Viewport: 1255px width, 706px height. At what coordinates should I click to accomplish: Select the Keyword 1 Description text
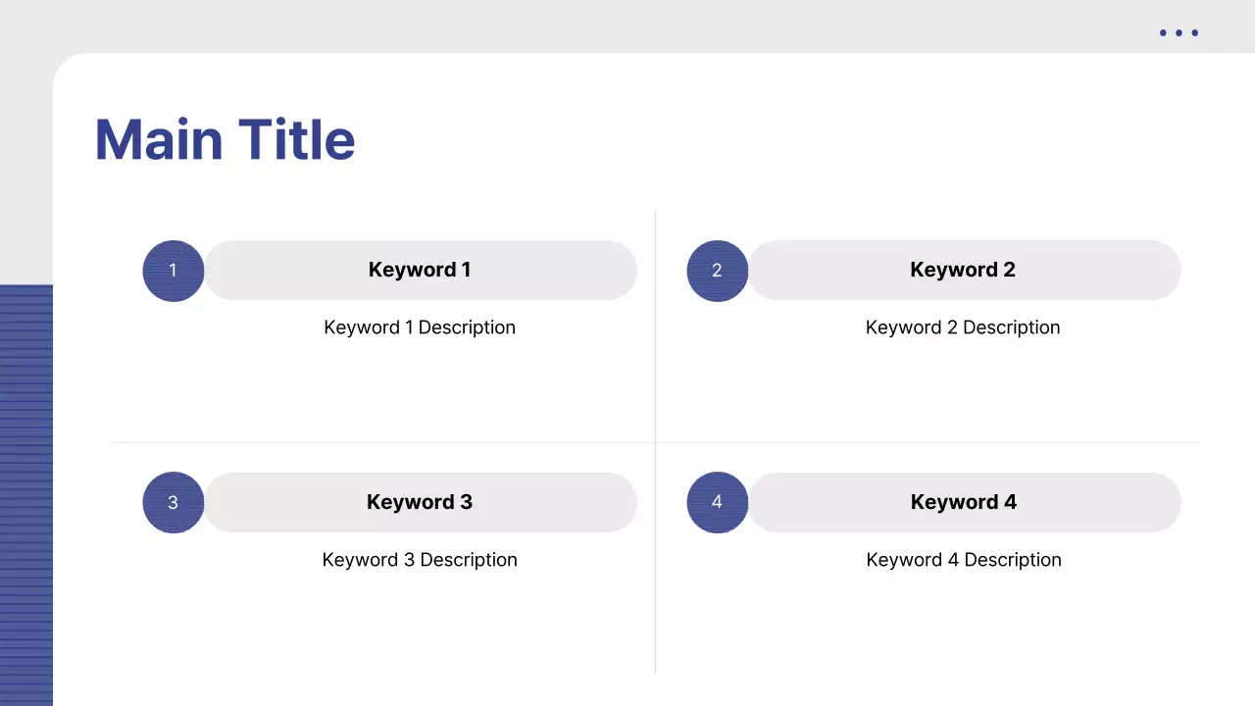(x=420, y=328)
